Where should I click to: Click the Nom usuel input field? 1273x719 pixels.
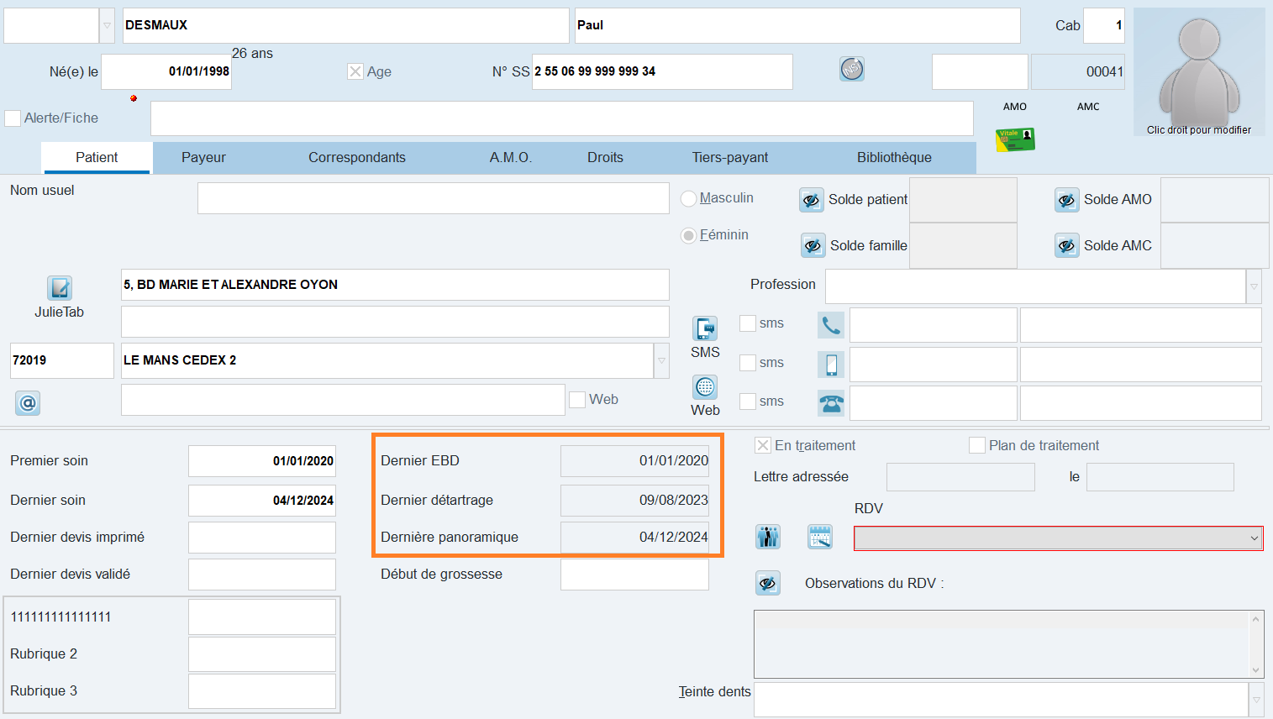pos(433,199)
